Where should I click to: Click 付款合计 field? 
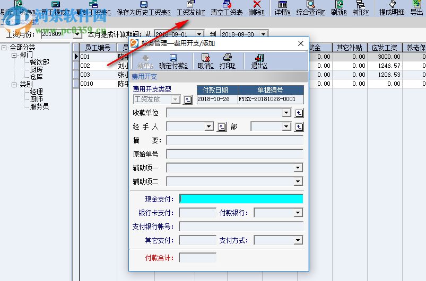[197, 258]
